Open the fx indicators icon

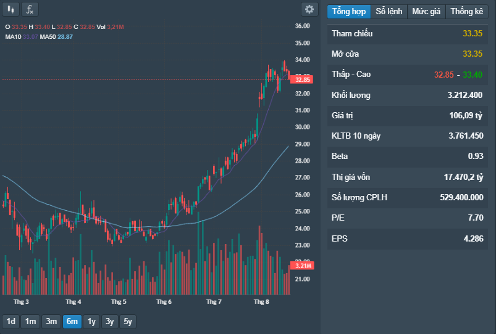[x=30, y=9]
